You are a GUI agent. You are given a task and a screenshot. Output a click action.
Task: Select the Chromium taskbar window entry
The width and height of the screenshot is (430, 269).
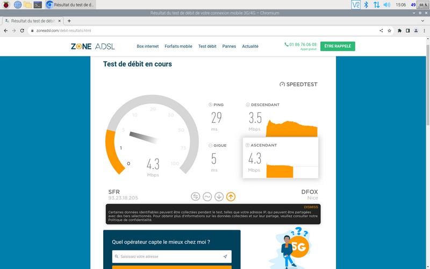[x=70, y=5]
